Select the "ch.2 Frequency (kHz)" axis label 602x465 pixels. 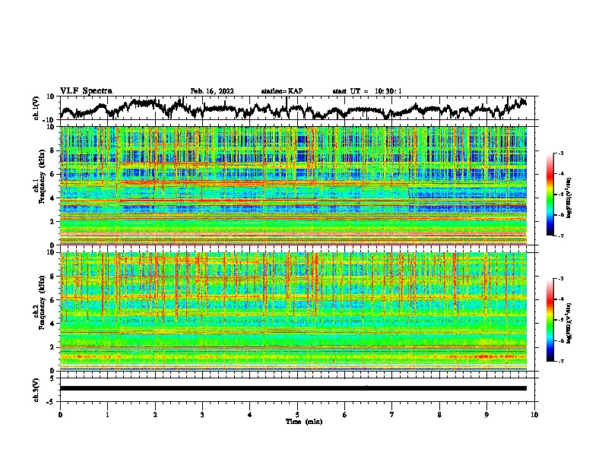[39, 302]
